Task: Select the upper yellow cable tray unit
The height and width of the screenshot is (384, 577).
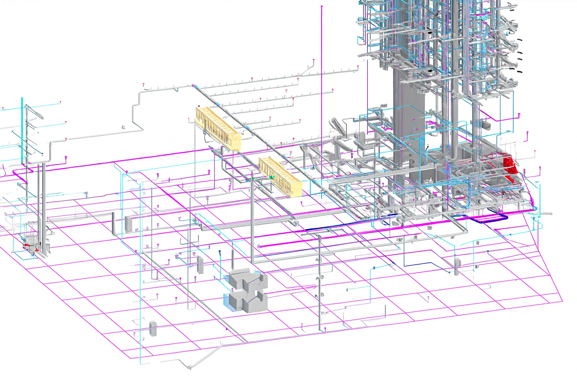Action: point(218,127)
